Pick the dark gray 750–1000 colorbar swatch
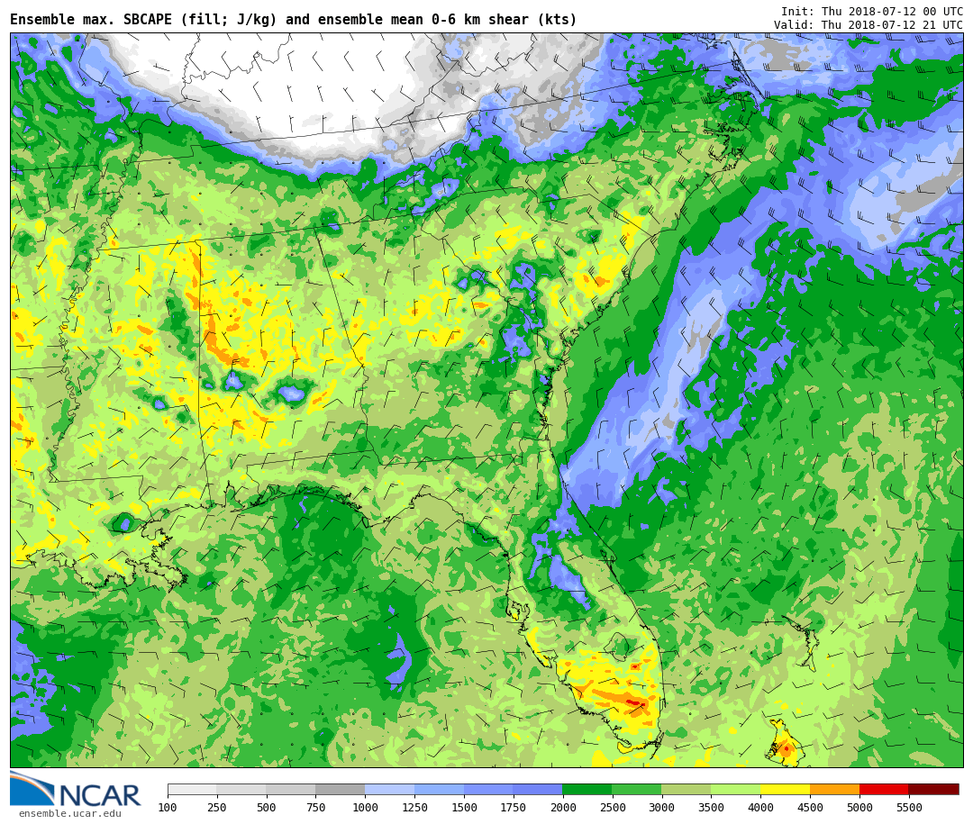973x824 pixels. click(x=340, y=790)
